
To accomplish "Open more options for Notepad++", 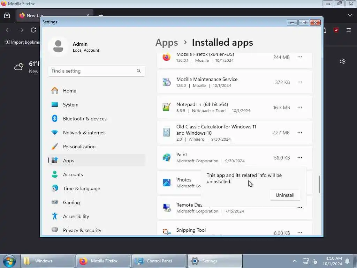I will click(299, 107).
